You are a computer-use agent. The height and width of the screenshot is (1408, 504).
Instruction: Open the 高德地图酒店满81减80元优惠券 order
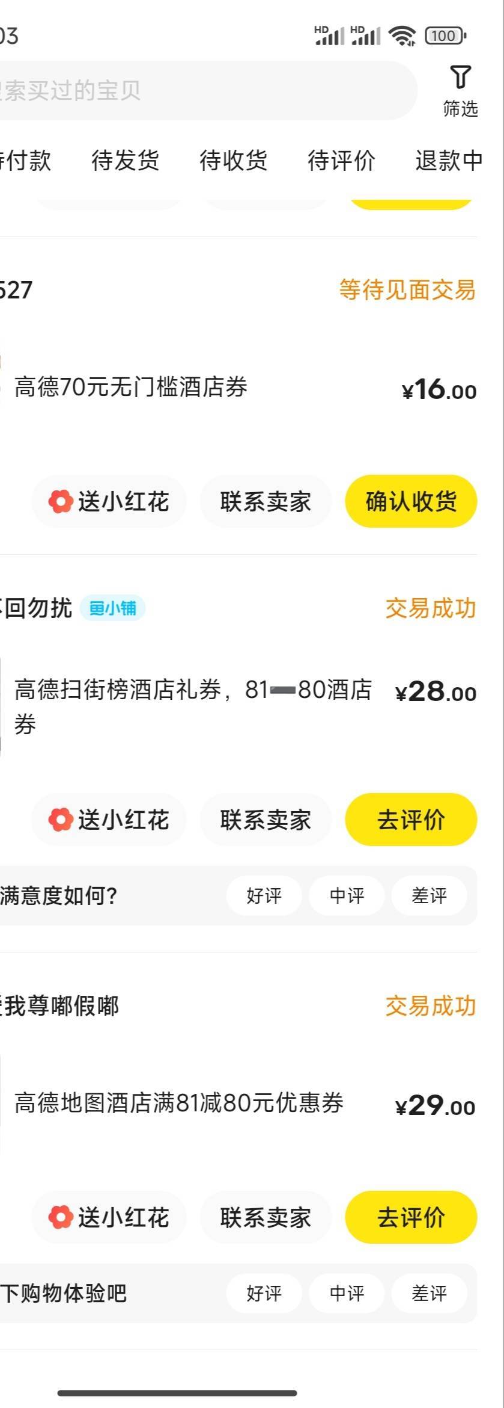coord(179,1103)
